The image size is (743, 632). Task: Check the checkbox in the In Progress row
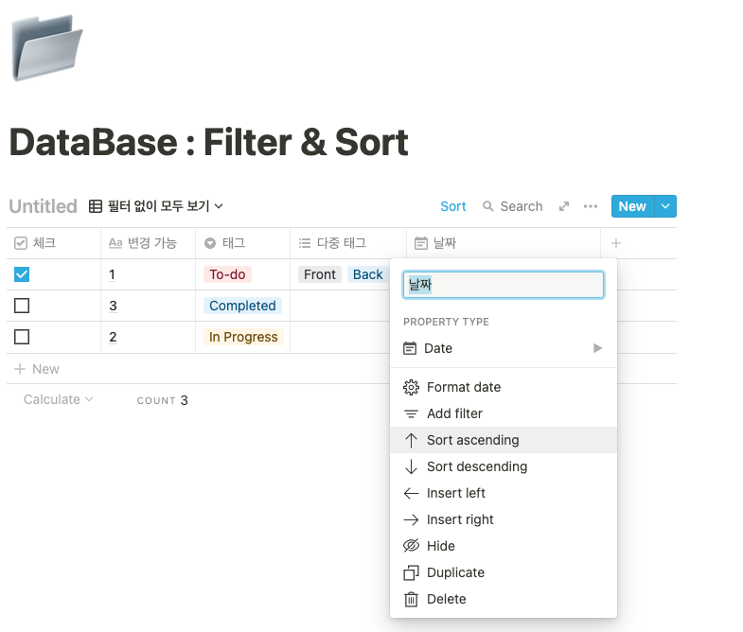(x=22, y=337)
